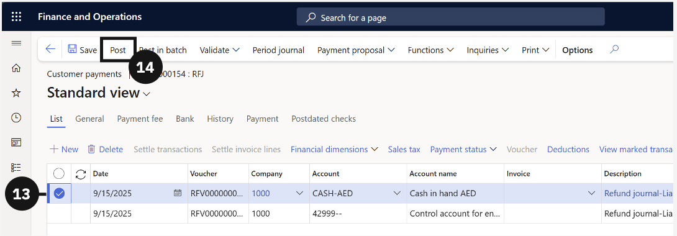Expand the Functions menu
Screen dimensions: 677x236
(430, 50)
